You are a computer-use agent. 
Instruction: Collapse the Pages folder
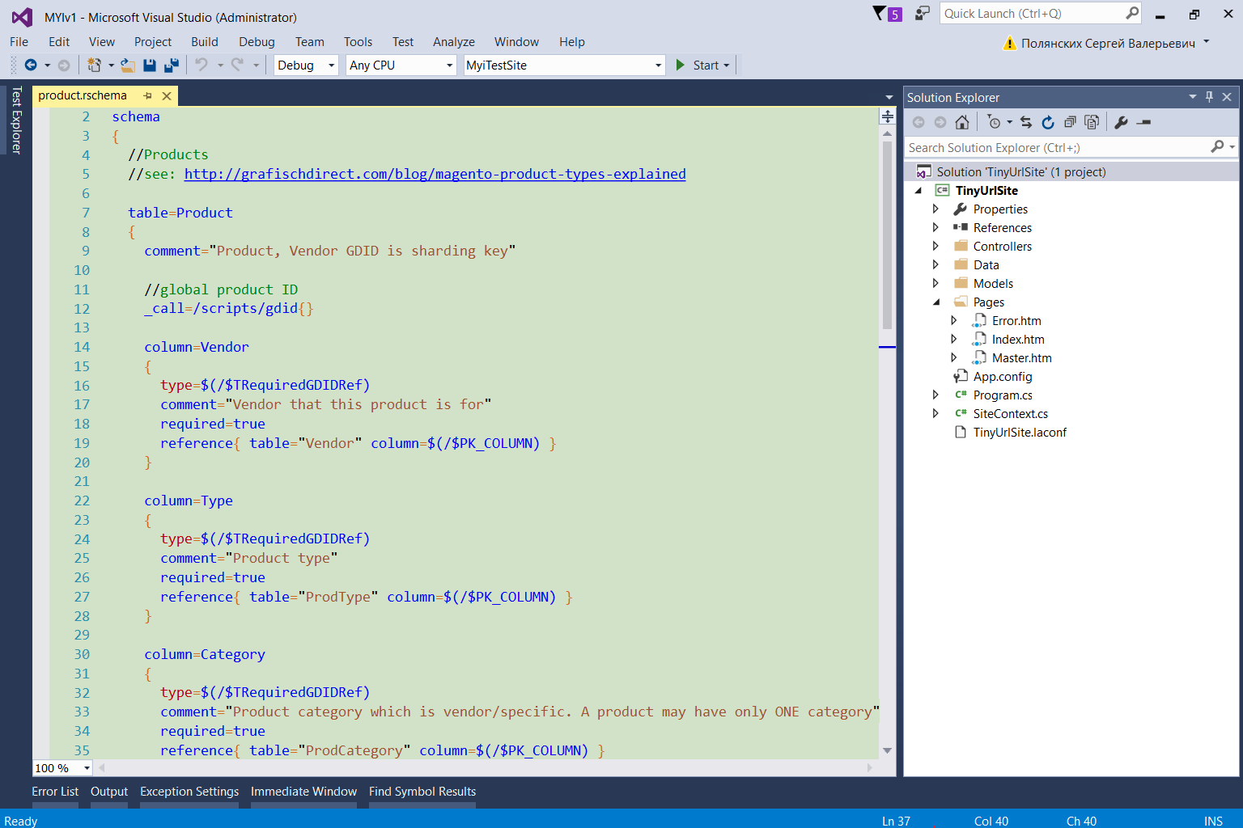(936, 302)
